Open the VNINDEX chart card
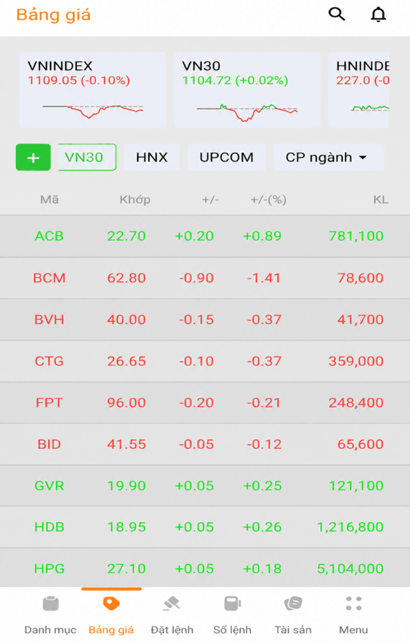This screenshot has width=410, height=643. (x=93, y=90)
